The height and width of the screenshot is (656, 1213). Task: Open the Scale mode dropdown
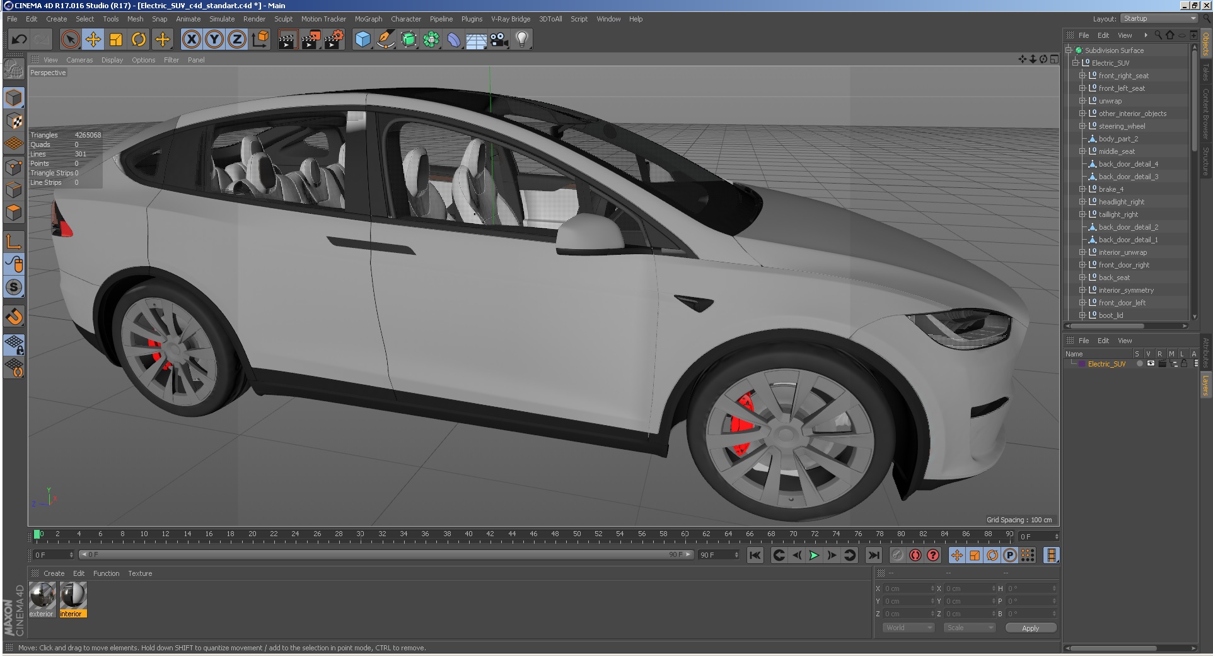(x=969, y=628)
